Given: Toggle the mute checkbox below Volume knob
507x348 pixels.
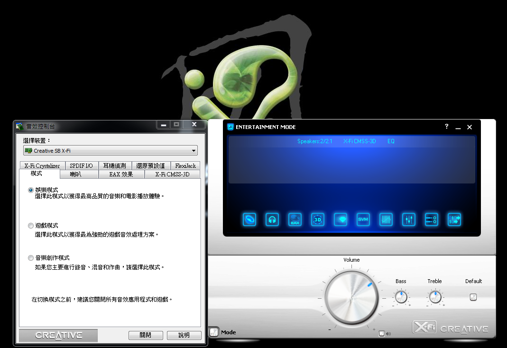Looking at the screenshot, I should [x=381, y=334].
